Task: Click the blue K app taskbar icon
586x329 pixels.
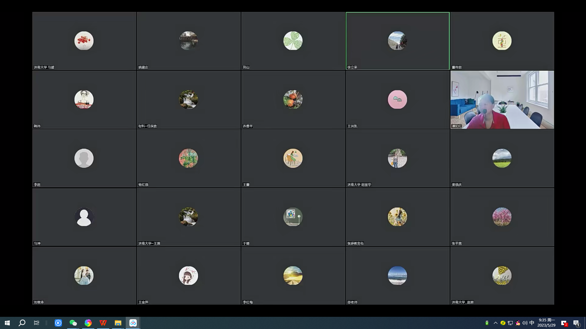Action: click(x=58, y=323)
